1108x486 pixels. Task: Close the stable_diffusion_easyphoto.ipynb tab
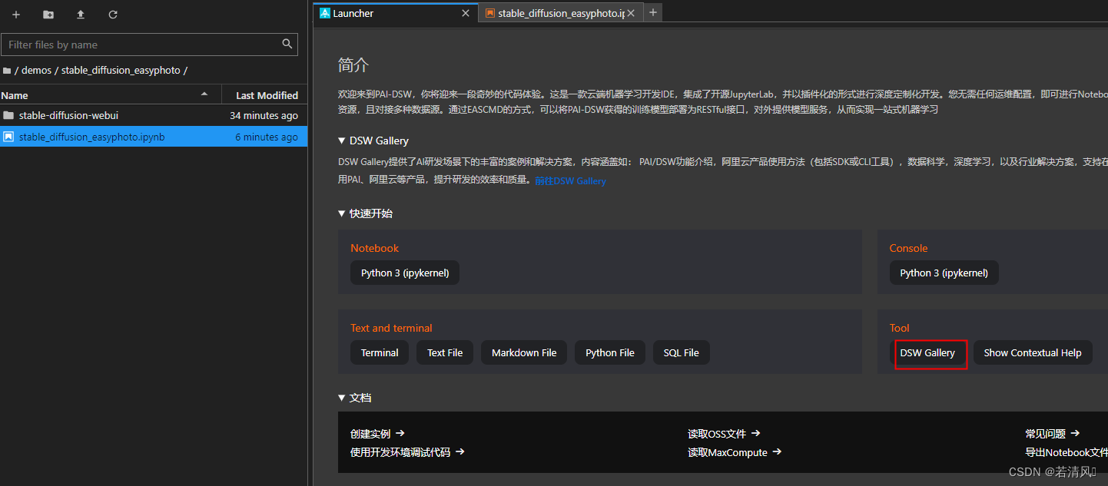pos(632,13)
